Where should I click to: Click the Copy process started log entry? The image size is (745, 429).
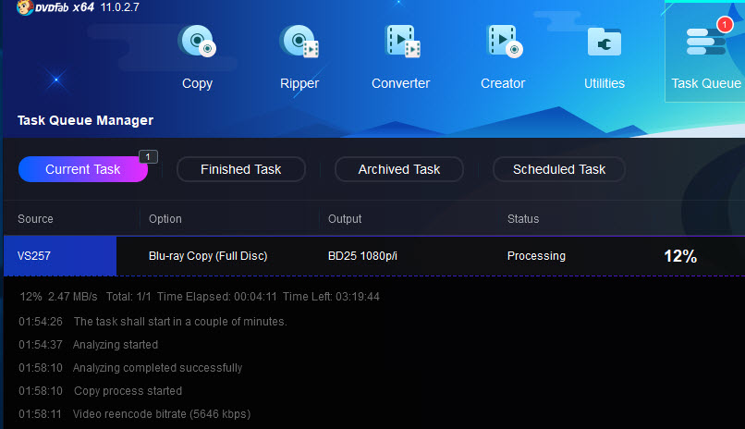[100, 391]
